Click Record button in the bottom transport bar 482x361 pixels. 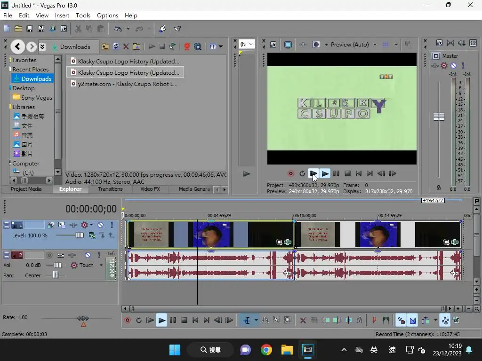[x=128, y=320]
